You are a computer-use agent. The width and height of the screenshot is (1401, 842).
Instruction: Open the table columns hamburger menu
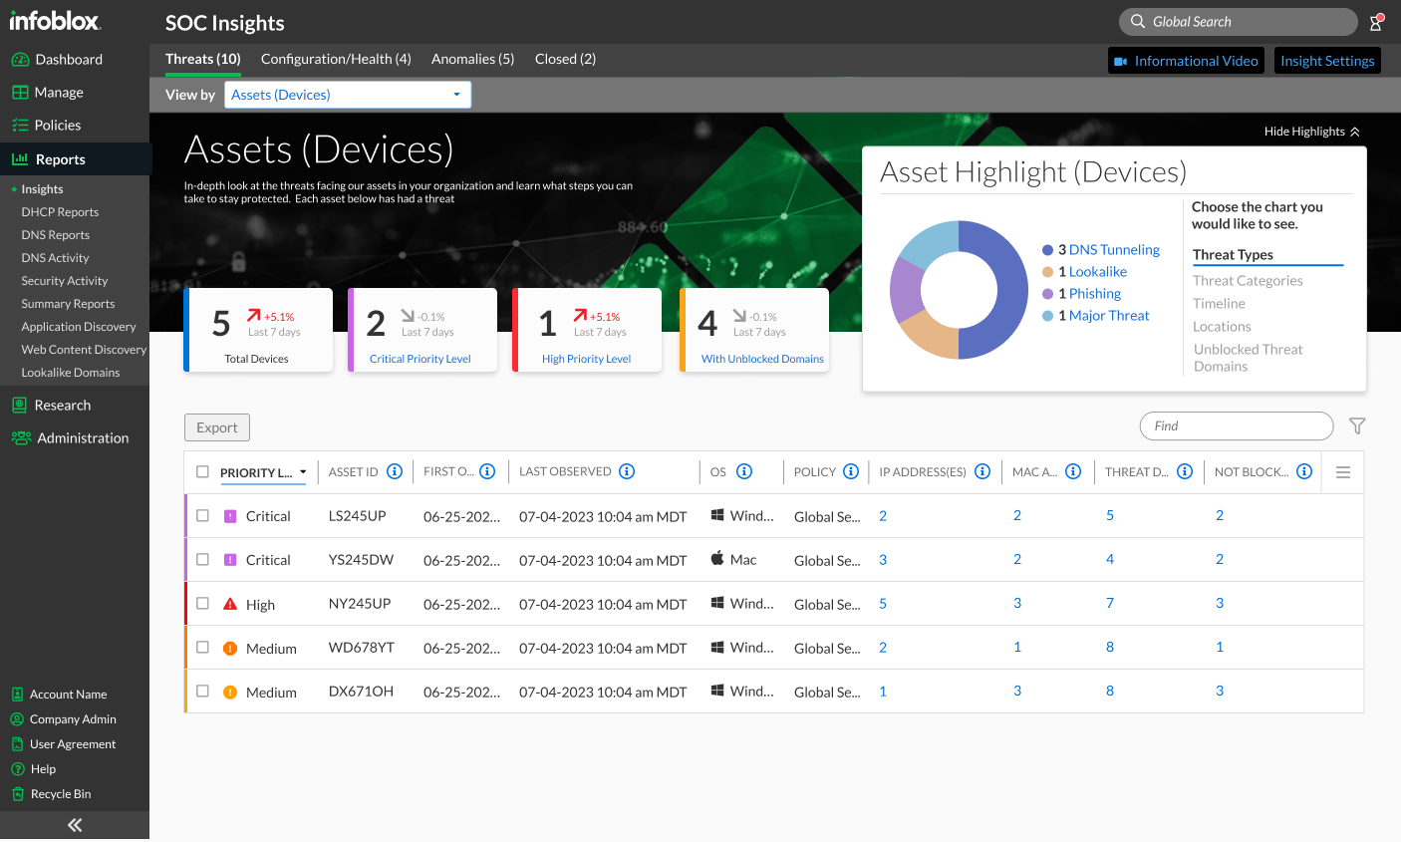click(1343, 472)
